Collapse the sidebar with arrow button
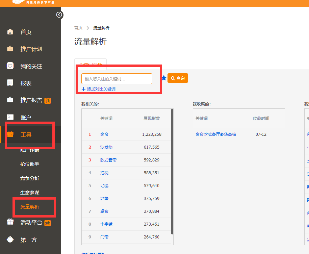 tap(59, 15)
